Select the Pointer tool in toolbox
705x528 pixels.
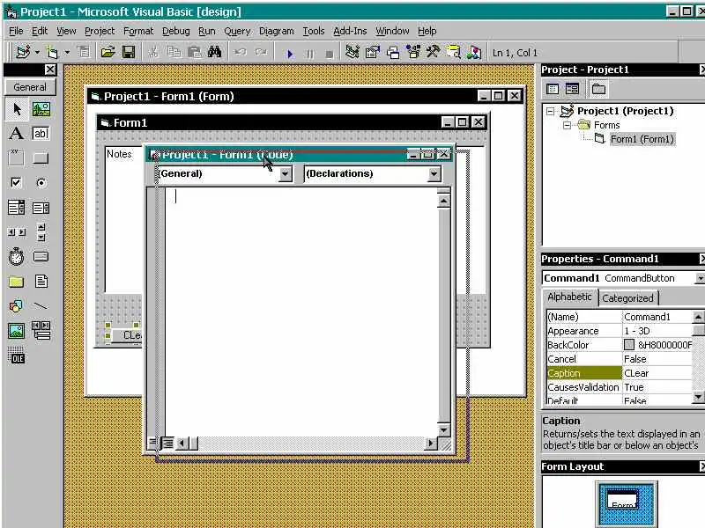(17, 109)
